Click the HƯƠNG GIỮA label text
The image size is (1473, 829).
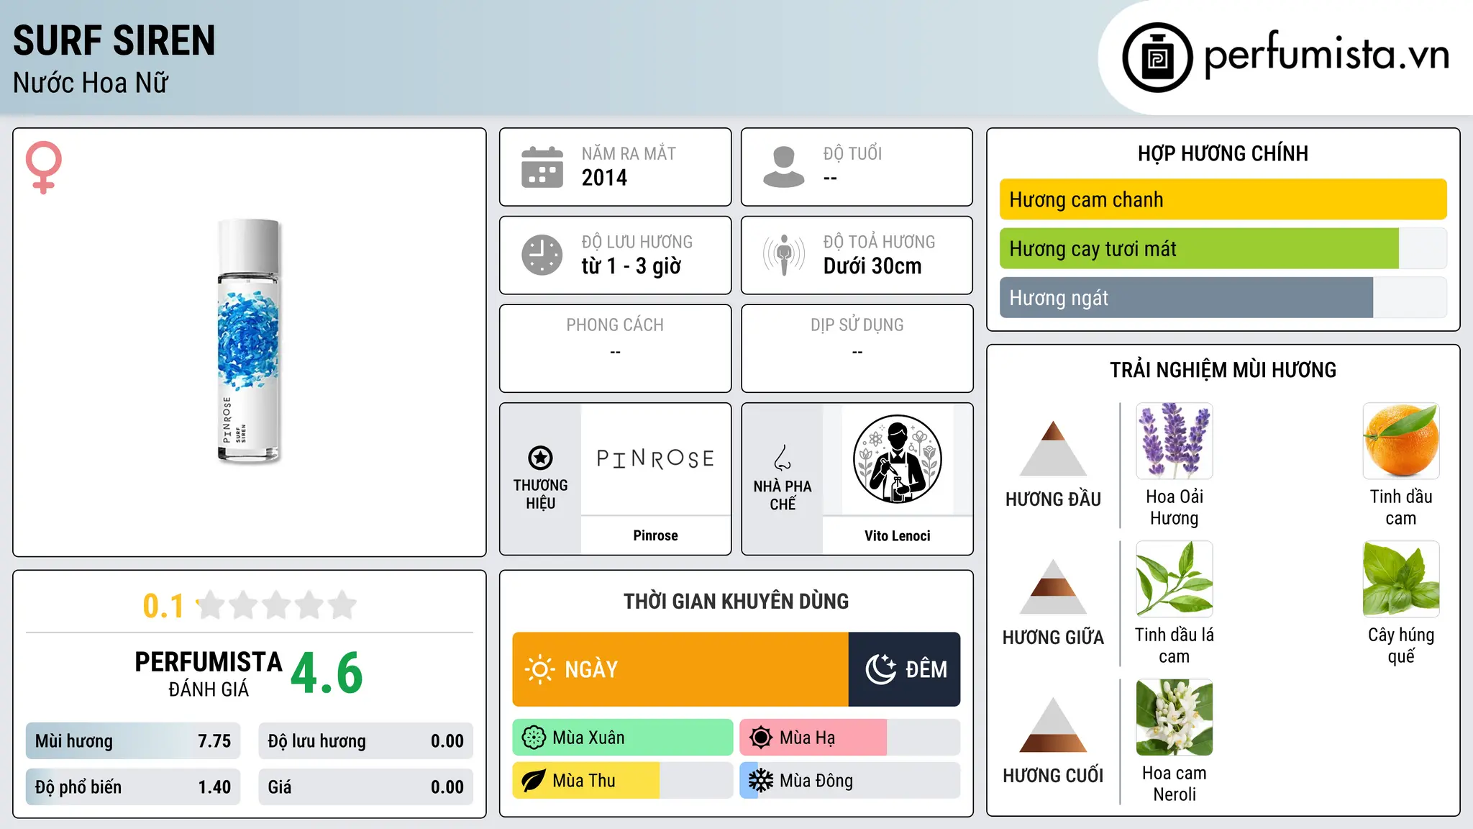[x=1053, y=638]
